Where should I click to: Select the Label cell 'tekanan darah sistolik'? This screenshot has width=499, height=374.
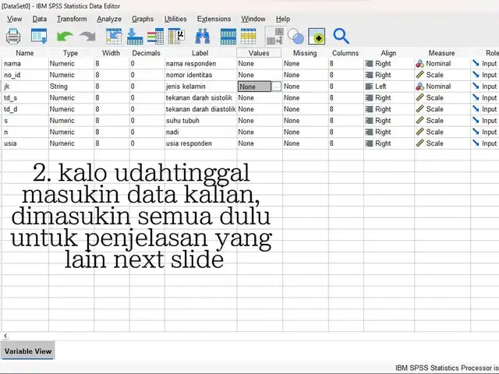click(x=200, y=98)
